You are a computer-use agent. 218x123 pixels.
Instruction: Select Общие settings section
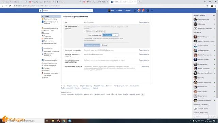[x=51, y=16]
